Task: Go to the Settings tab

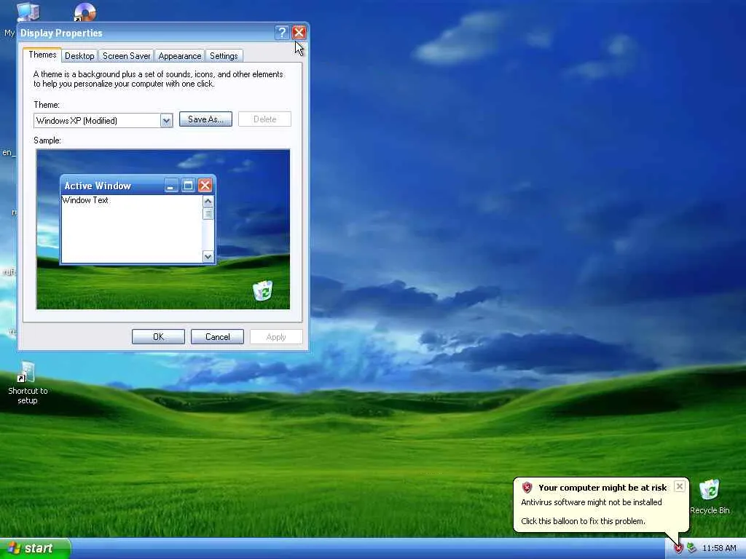Action: tap(224, 56)
